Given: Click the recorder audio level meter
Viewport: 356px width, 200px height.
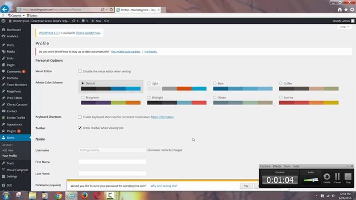Looking at the screenshot, I should click(310, 180).
